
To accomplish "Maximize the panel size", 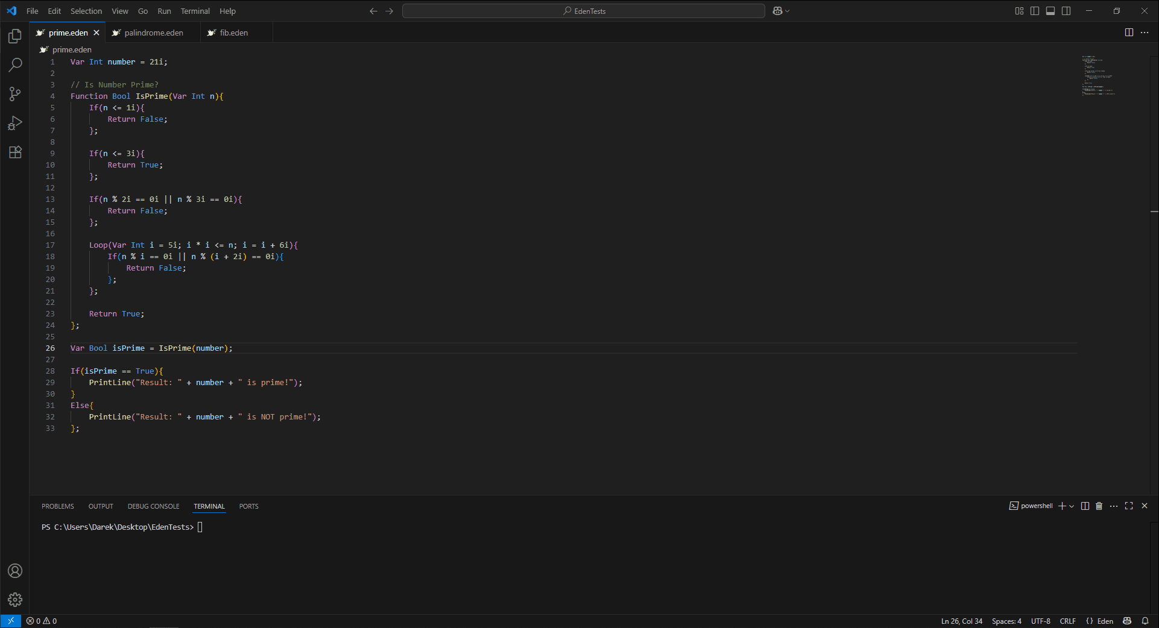I will [x=1129, y=506].
